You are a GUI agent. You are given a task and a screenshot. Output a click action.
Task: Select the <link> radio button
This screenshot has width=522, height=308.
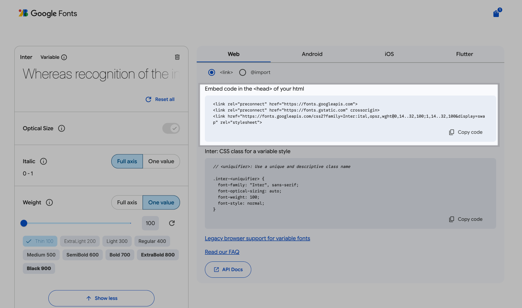point(212,72)
